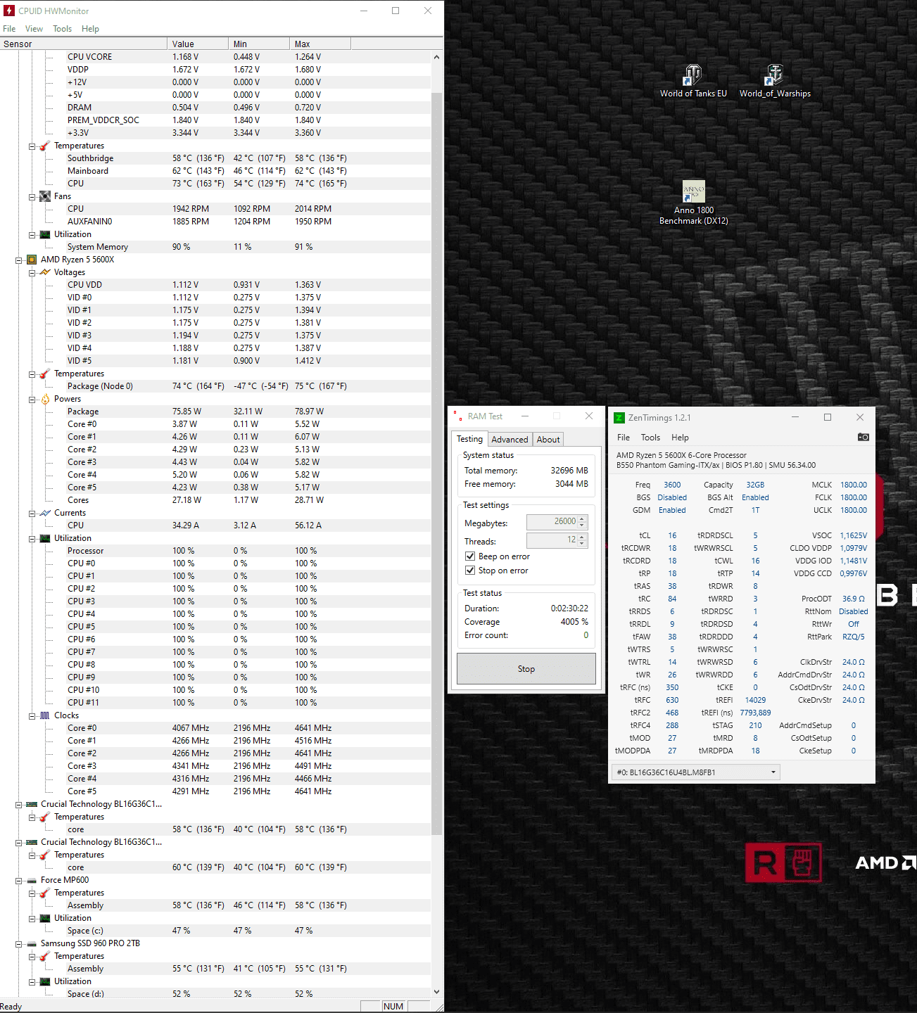The height and width of the screenshot is (1013, 917).
Task: Collapse the Currents section
Action: click(32, 513)
